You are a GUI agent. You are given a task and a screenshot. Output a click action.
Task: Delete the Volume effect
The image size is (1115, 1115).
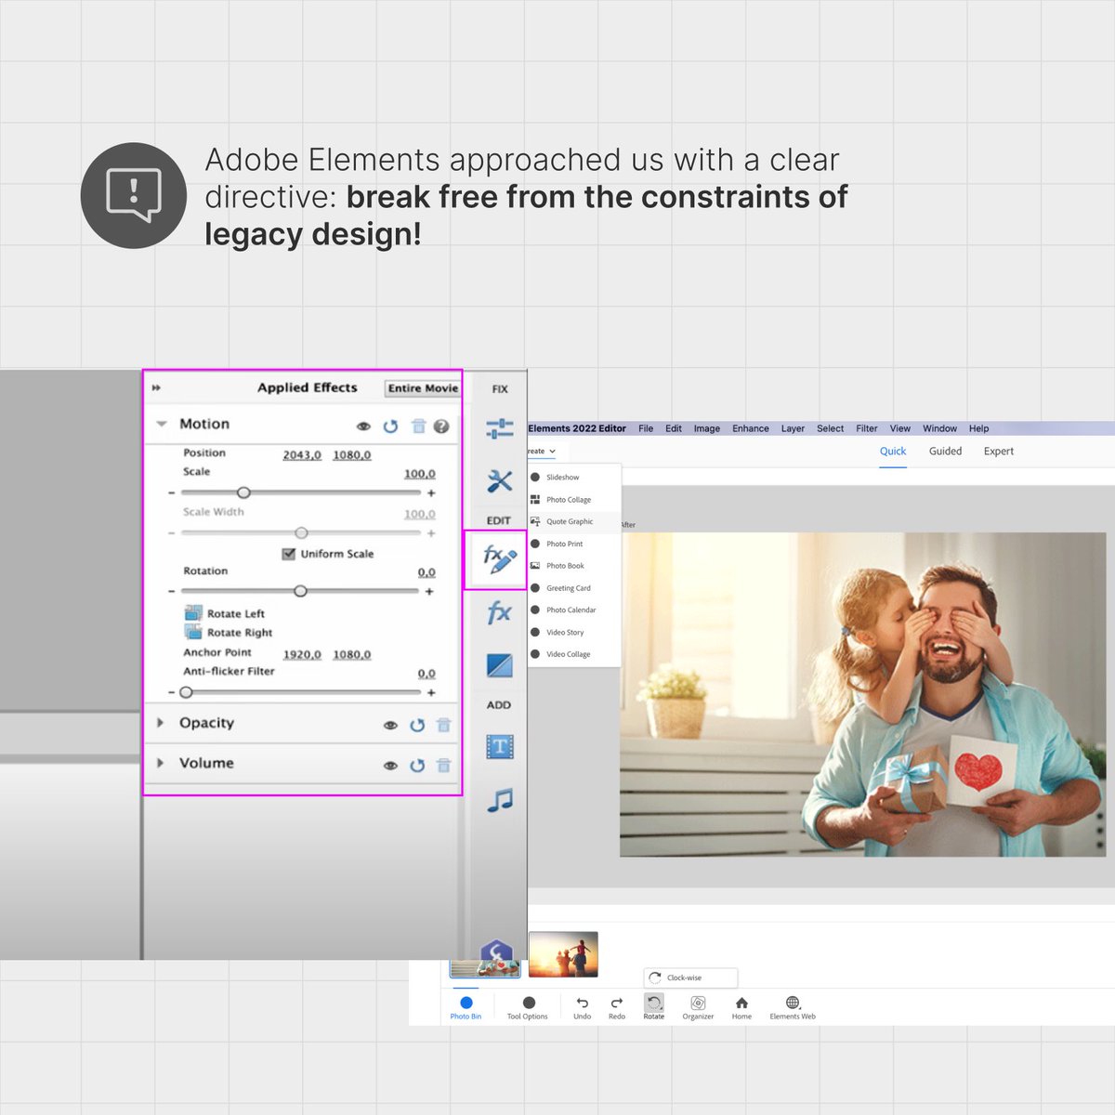443,765
